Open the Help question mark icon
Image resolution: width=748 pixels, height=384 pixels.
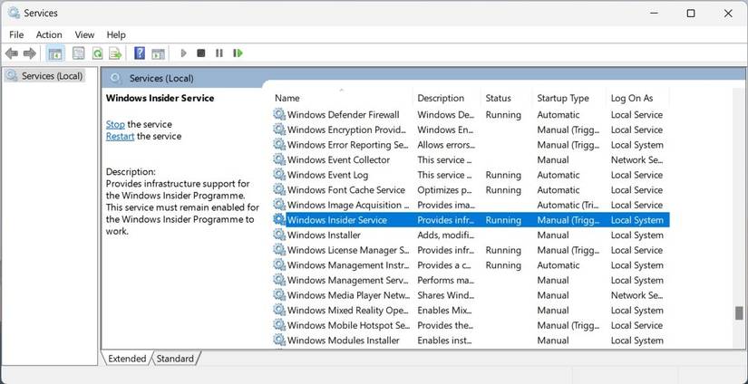tap(140, 53)
